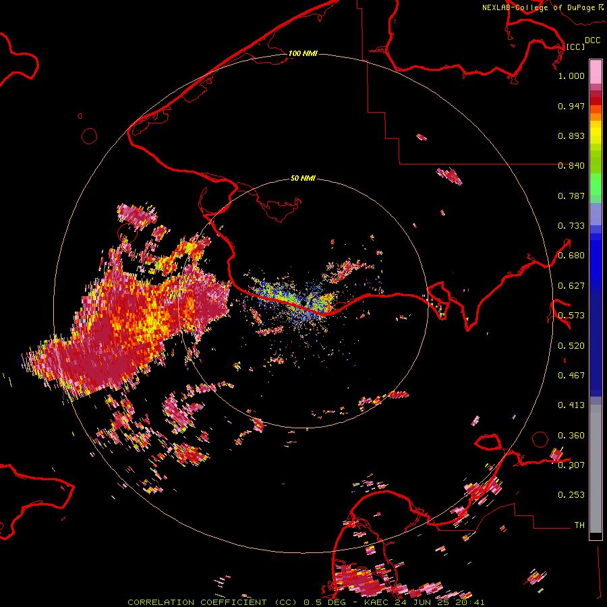The image size is (607, 607).
Task: Click the NEXLAB-College of DuPage title text
Action: (x=538, y=7)
